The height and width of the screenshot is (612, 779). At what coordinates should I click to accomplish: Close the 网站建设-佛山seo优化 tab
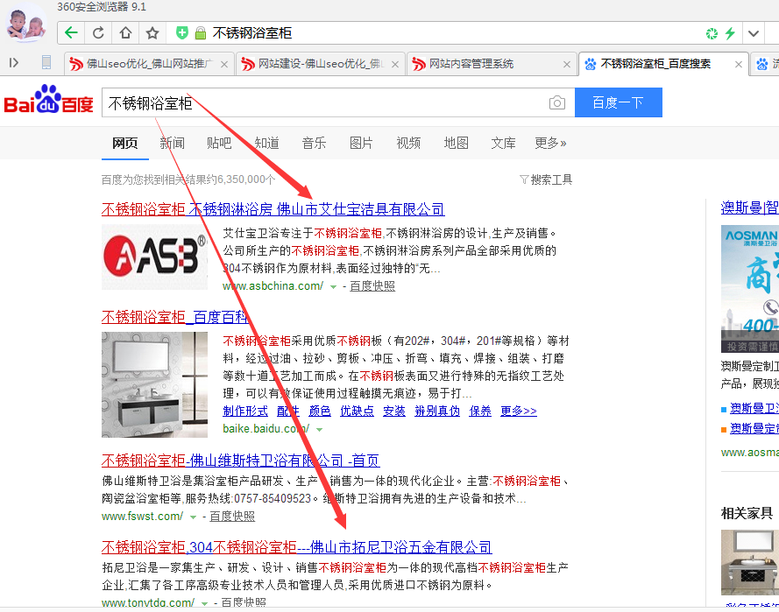pos(395,65)
